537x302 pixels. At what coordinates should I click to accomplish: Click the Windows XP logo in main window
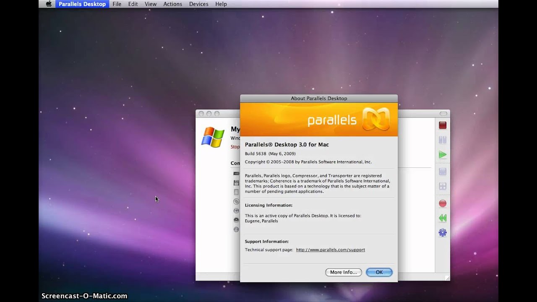click(213, 137)
